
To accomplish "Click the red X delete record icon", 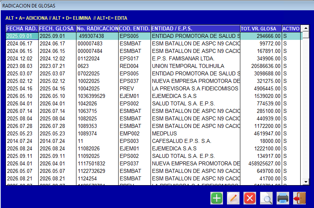I will (250, 198).
